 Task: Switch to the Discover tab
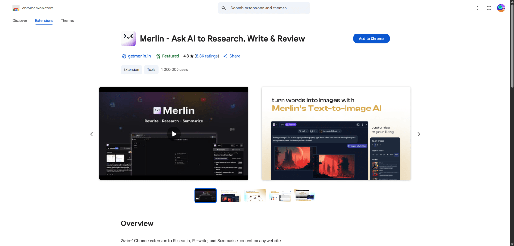(20, 21)
